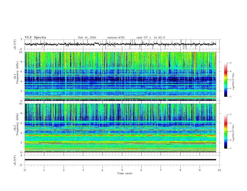Image resolution: width=247 pixels, height=191 pixels.
Task: Click the ch.1 Frequency (kHz) axis label
Action: pos(17,73)
